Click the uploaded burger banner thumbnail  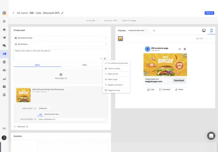pyautogui.click(x=23, y=95)
